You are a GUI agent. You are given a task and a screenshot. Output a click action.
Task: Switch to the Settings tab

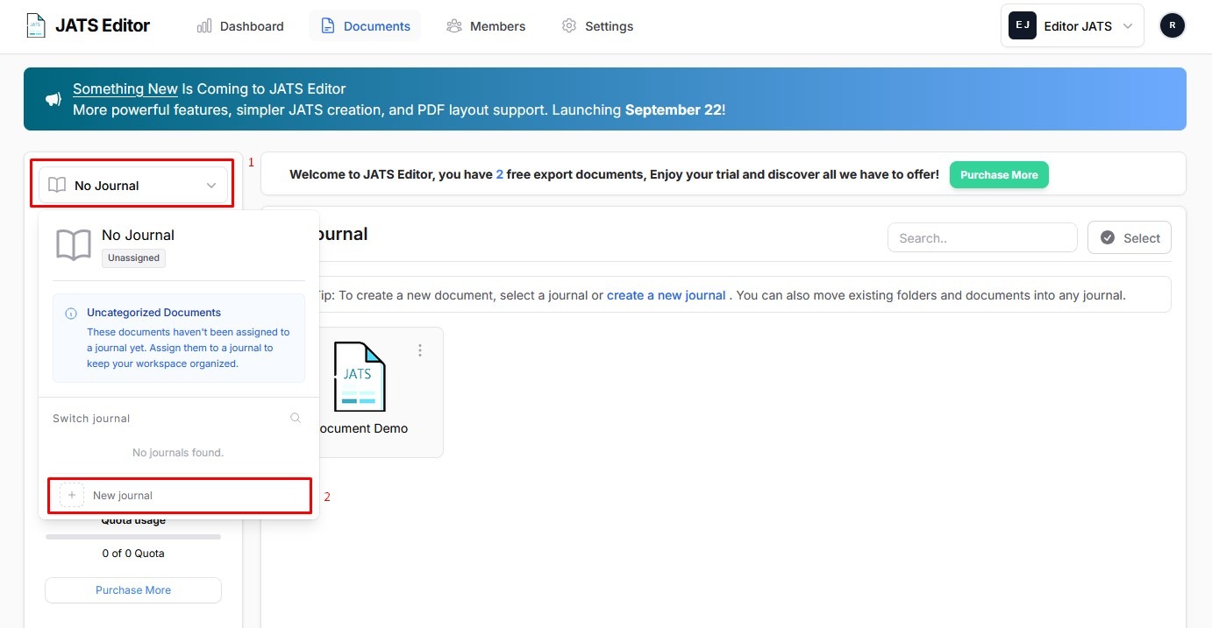click(597, 26)
